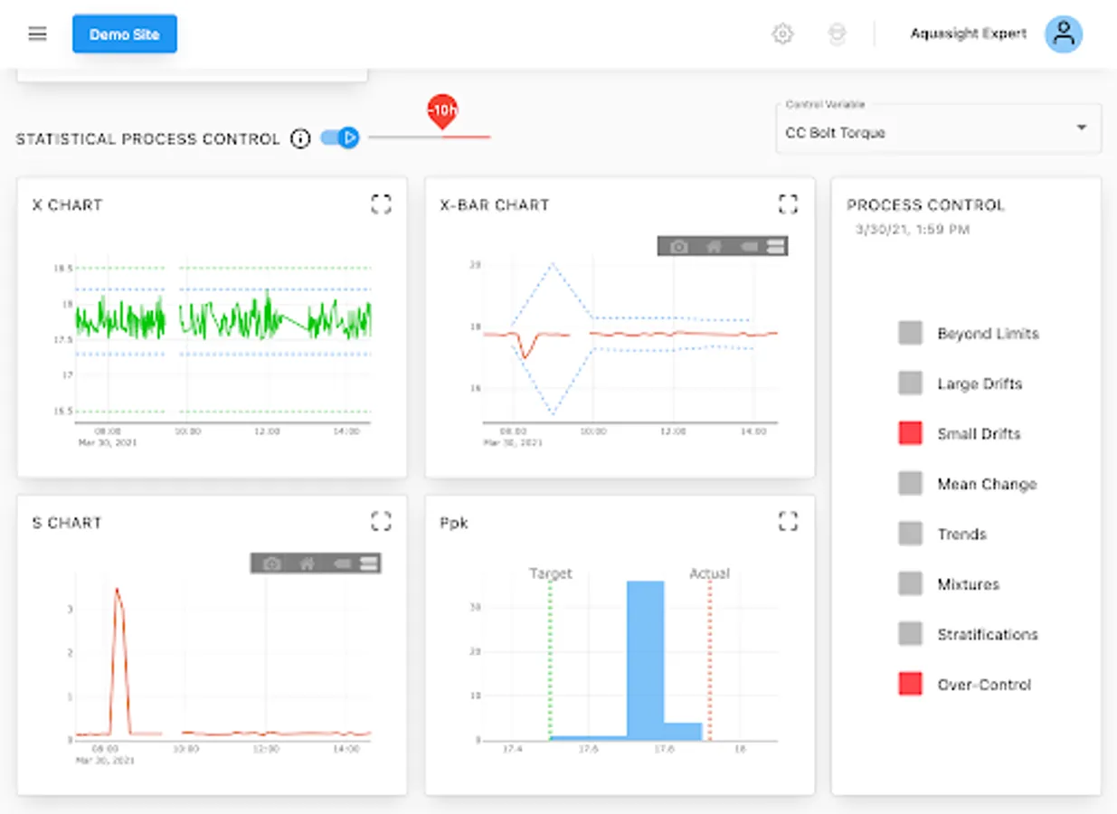Click the PROCESS CONTROL panel title
Image resolution: width=1117 pixels, height=814 pixels.
[x=925, y=205]
